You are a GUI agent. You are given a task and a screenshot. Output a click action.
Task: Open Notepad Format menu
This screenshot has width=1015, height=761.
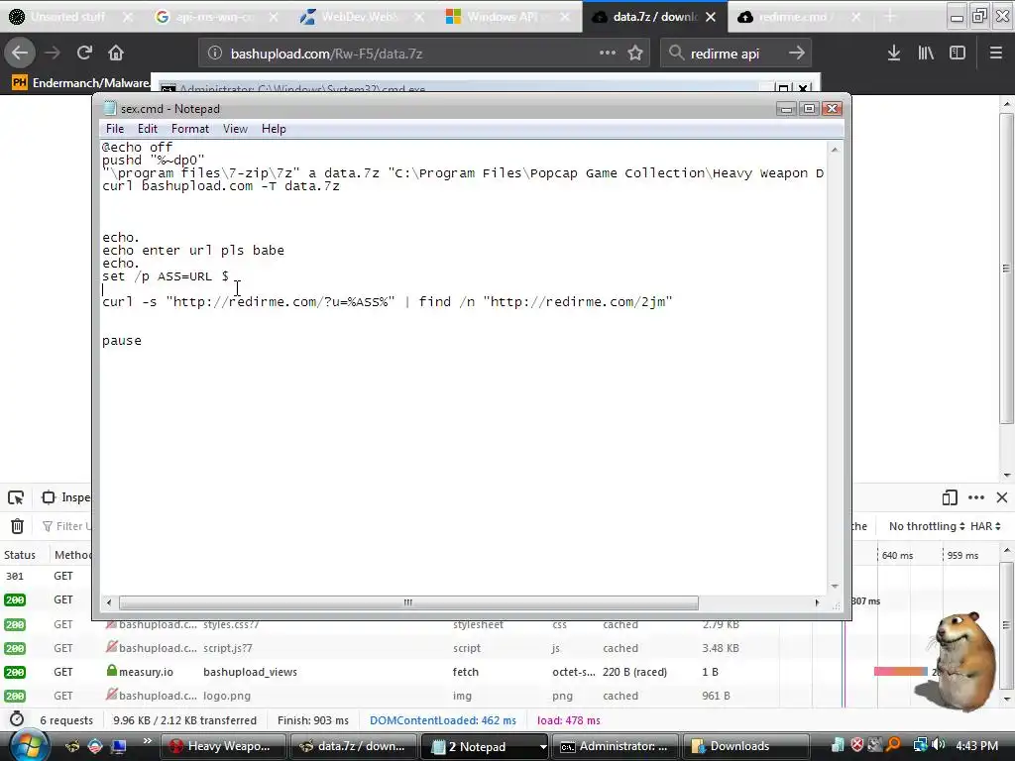[x=190, y=129]
